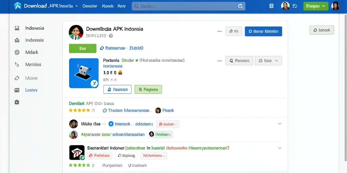Screen dimensions: 347x173
Task: Open the Sdte dropdown button
Action: (x=268, y=60)
